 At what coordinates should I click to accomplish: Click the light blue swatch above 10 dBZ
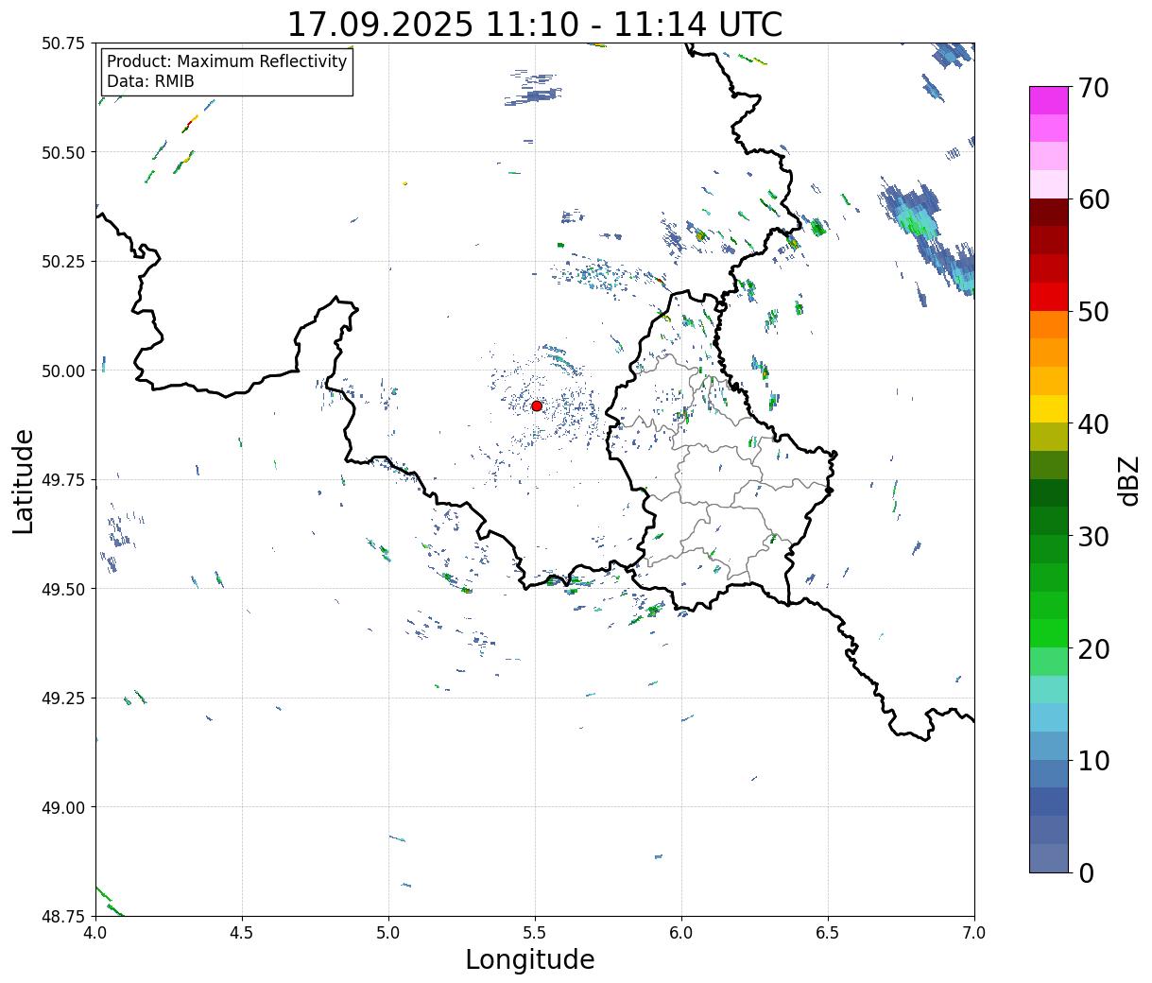point(1049,716)
